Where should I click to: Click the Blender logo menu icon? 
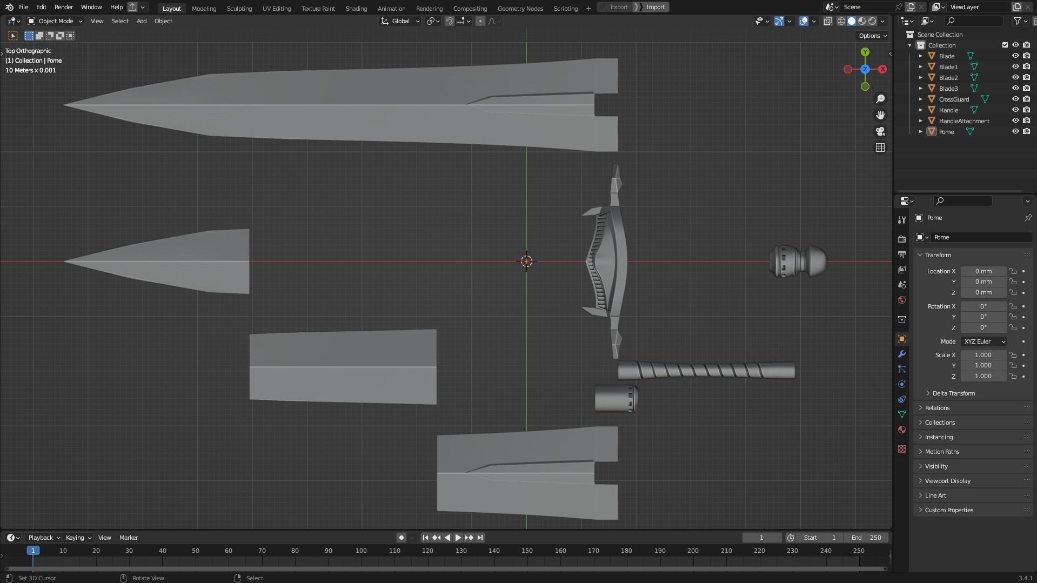[x=9, y=7]
